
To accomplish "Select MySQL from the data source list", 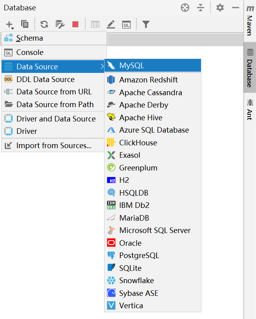I will pyautogui.click(x=132, y=66).
